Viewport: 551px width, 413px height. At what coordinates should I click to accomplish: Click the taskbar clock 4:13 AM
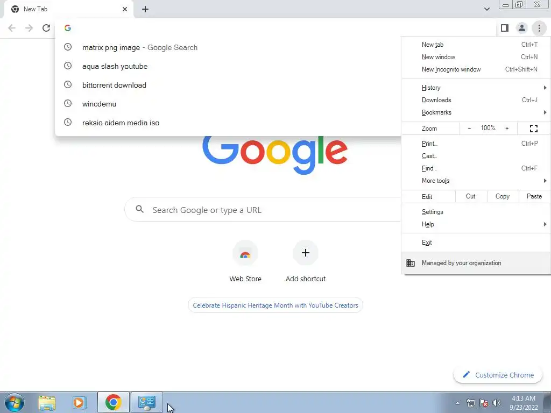524,403
